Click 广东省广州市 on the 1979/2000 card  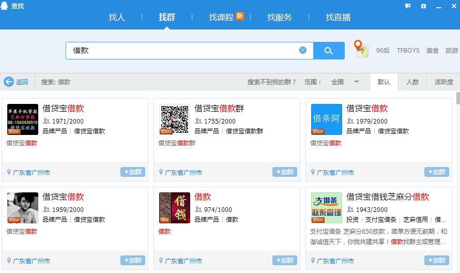tap(335, 172)
